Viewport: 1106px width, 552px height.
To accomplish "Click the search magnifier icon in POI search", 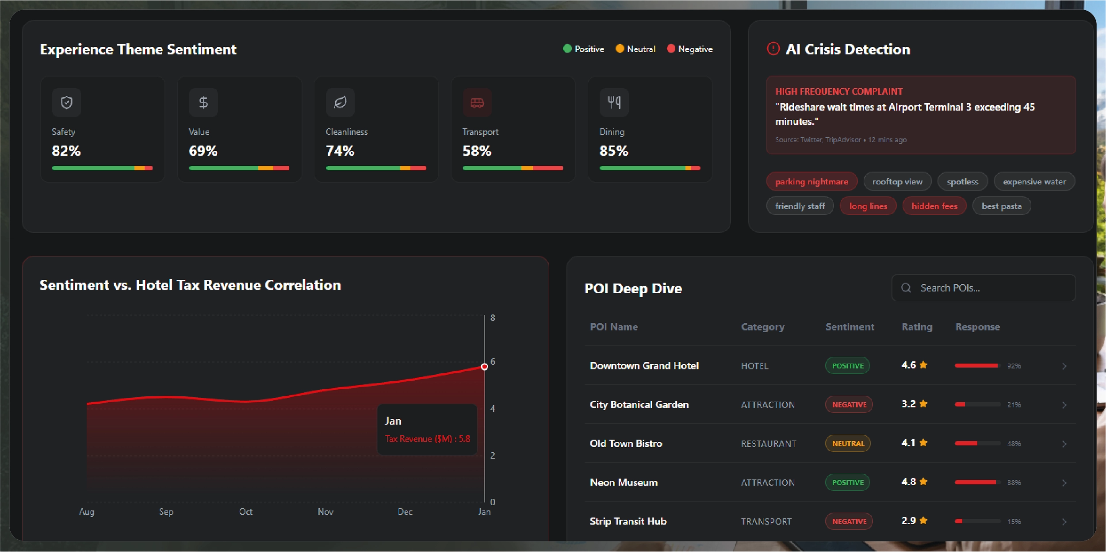I will [906, 288].
